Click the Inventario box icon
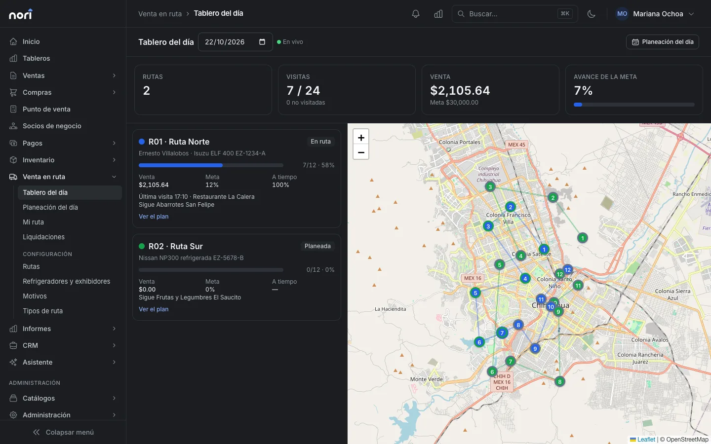Image resolution: width=711 pixels, height=444 pixels. [13, 160]
